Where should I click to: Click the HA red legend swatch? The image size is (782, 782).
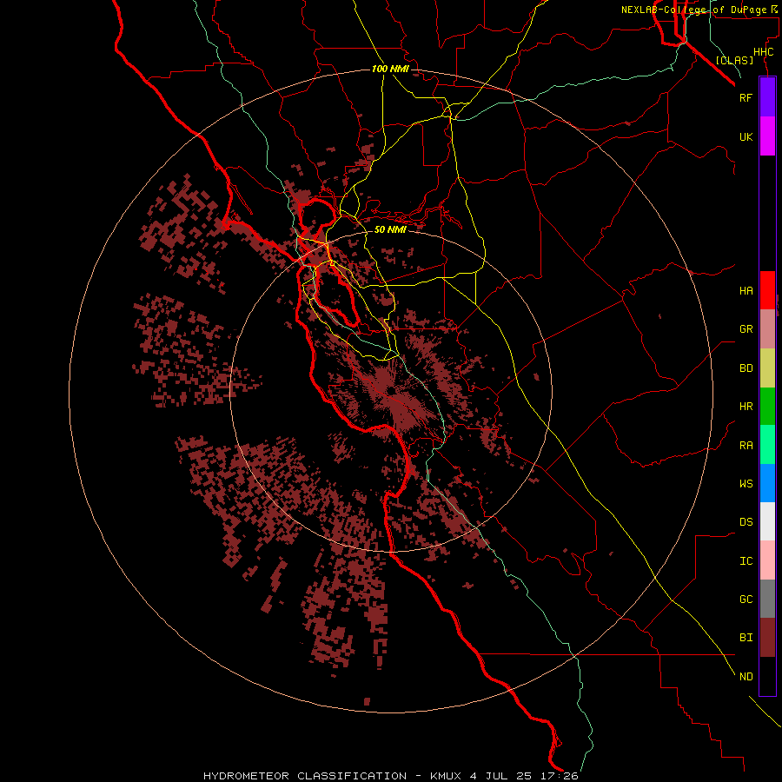(767, 290)
